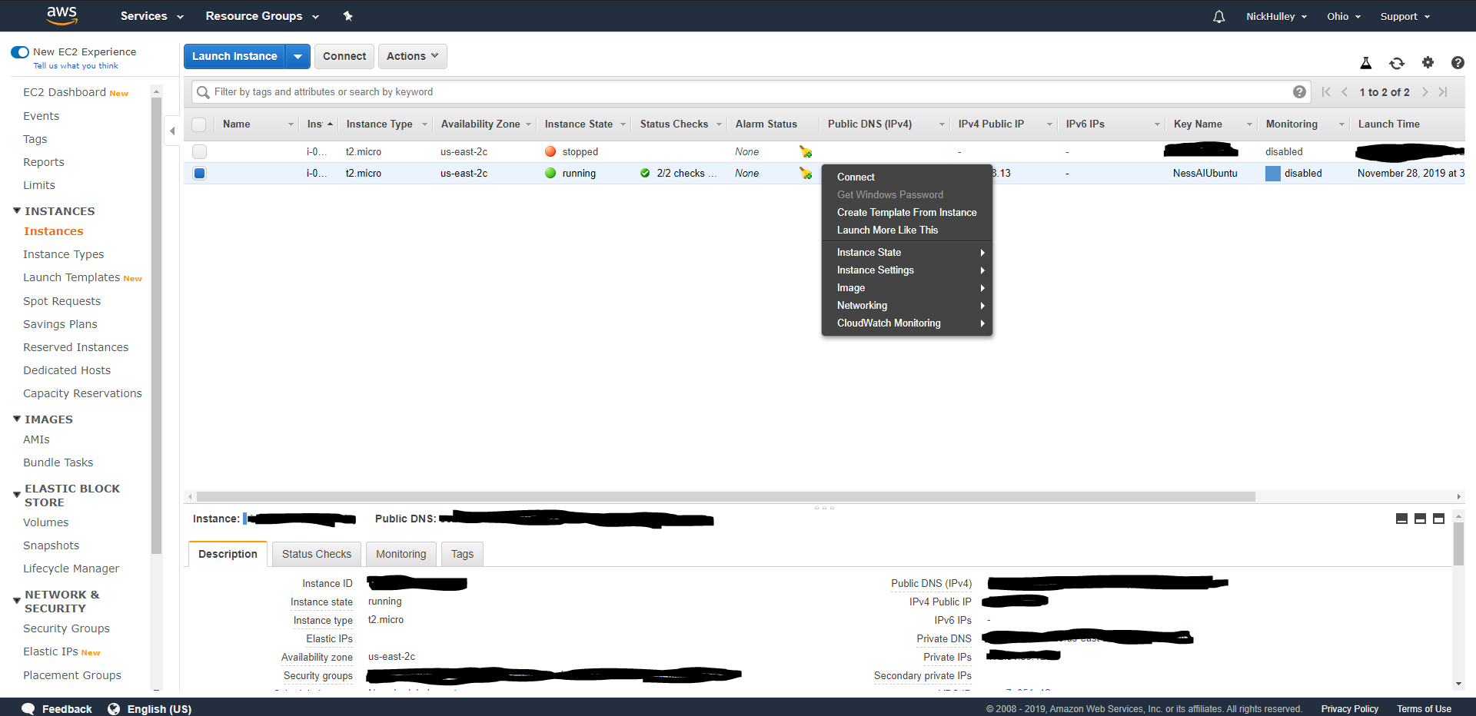The height and width of the screenshot is (716, 1476).
Task: Open the Image submenu
Action: (907, 287)
